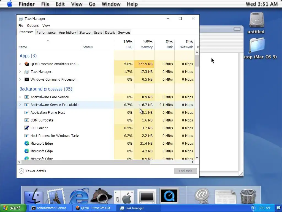Expand the Windows Command Processor row
This screenshot has height=212, width=282.
pyautogui.click(x=20, y=79)
